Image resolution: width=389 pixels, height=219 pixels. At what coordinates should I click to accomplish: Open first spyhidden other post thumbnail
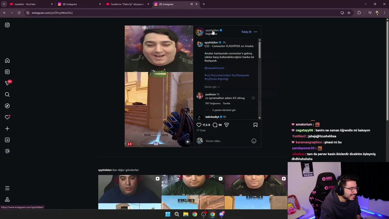(x=129, y=192)
